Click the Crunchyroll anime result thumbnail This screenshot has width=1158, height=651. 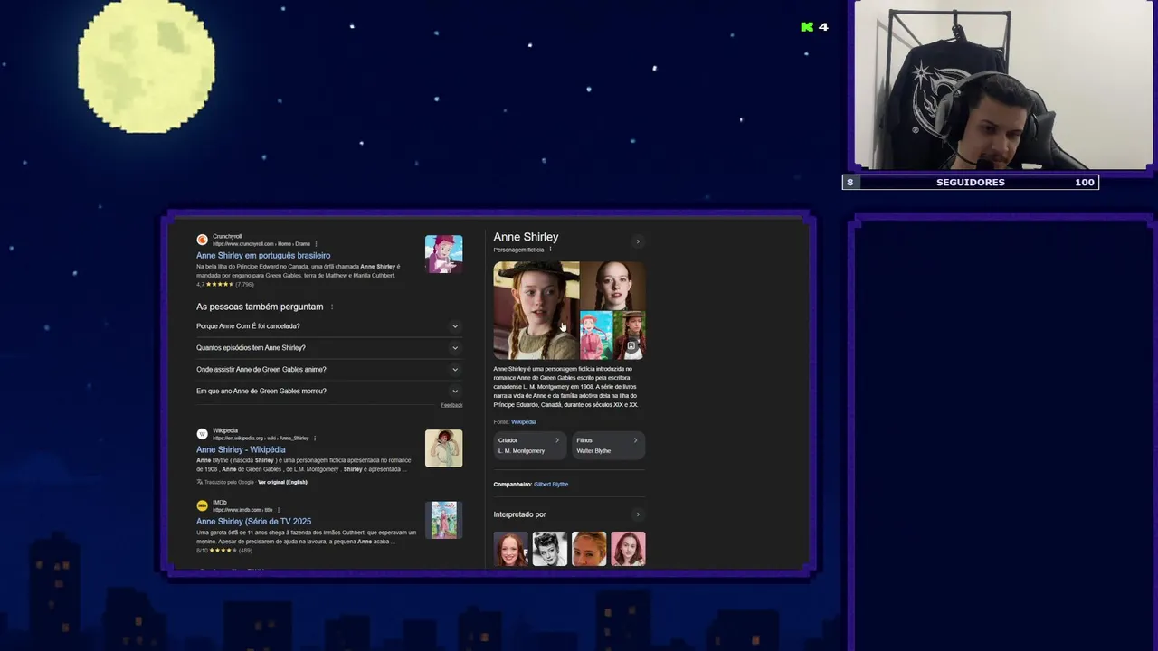coord(443,254)
